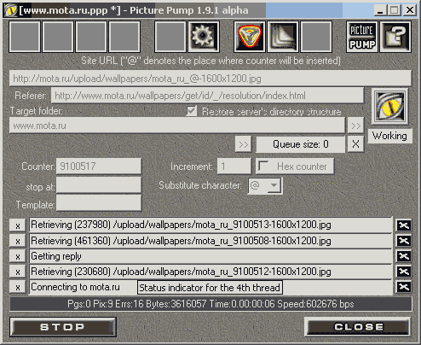
Task: Click the red-yellow shield toolbar icon
Action: tap(250, 37)
